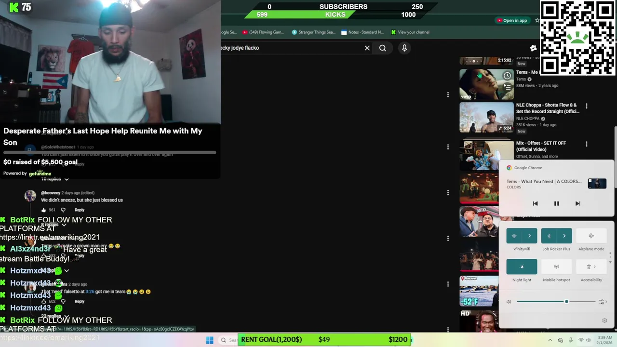This screenshot has height=347, width=617.
Task: Click the Windows taskbar search box
Action: [229, 340]
